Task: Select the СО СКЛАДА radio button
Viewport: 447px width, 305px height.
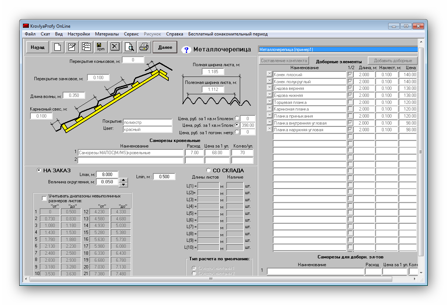Action: click(208, 170)
